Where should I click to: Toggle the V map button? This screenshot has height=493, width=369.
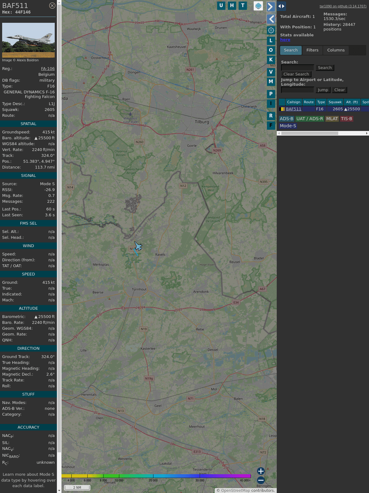271,72
